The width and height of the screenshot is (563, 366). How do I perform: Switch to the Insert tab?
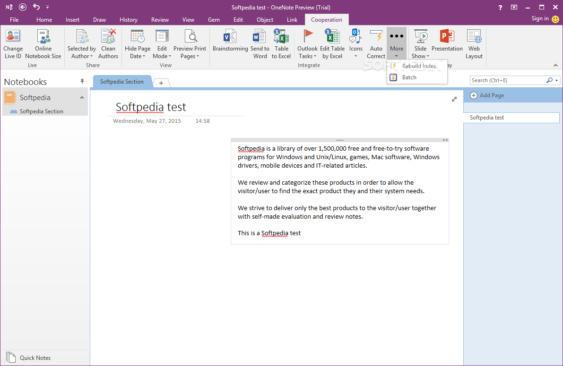(72, 20)
